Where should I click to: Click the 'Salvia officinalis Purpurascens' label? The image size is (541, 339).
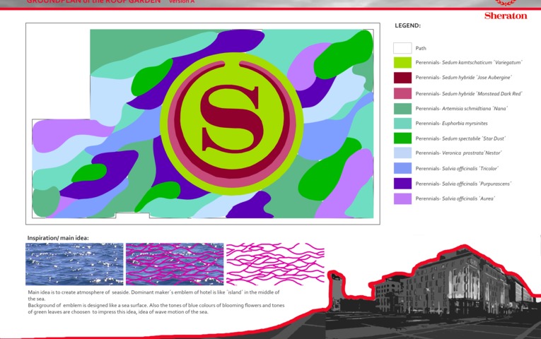(463, 184)
